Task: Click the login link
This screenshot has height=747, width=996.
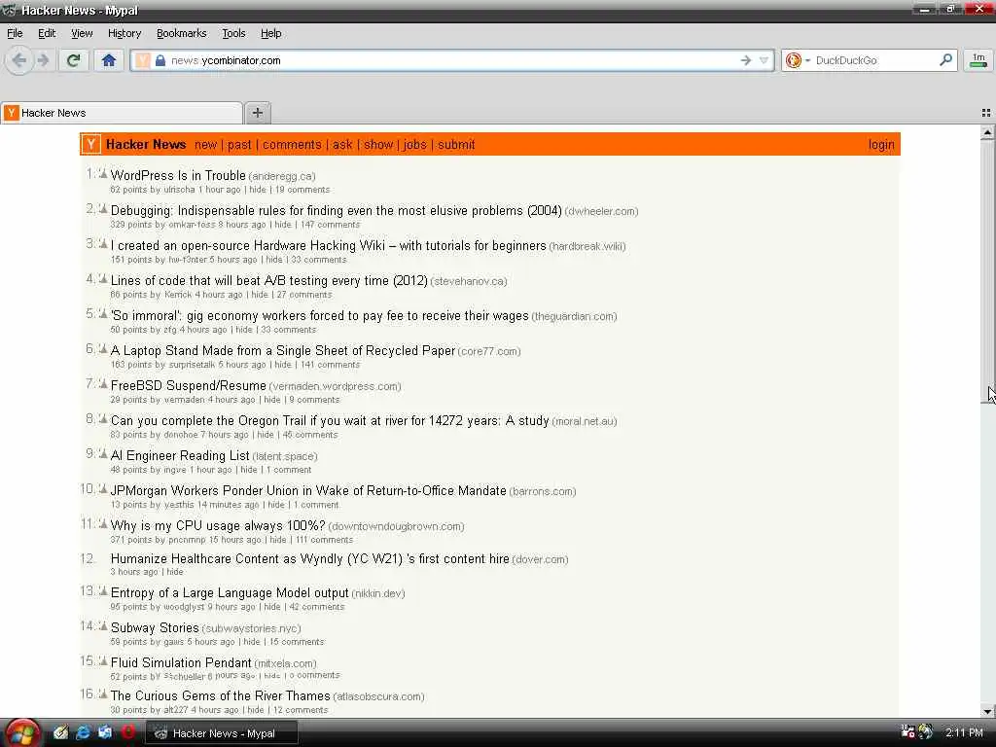Action: (x=881, y=144)
